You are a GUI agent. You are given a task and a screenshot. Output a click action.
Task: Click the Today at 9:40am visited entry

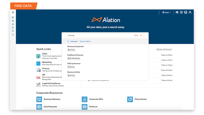167,70
